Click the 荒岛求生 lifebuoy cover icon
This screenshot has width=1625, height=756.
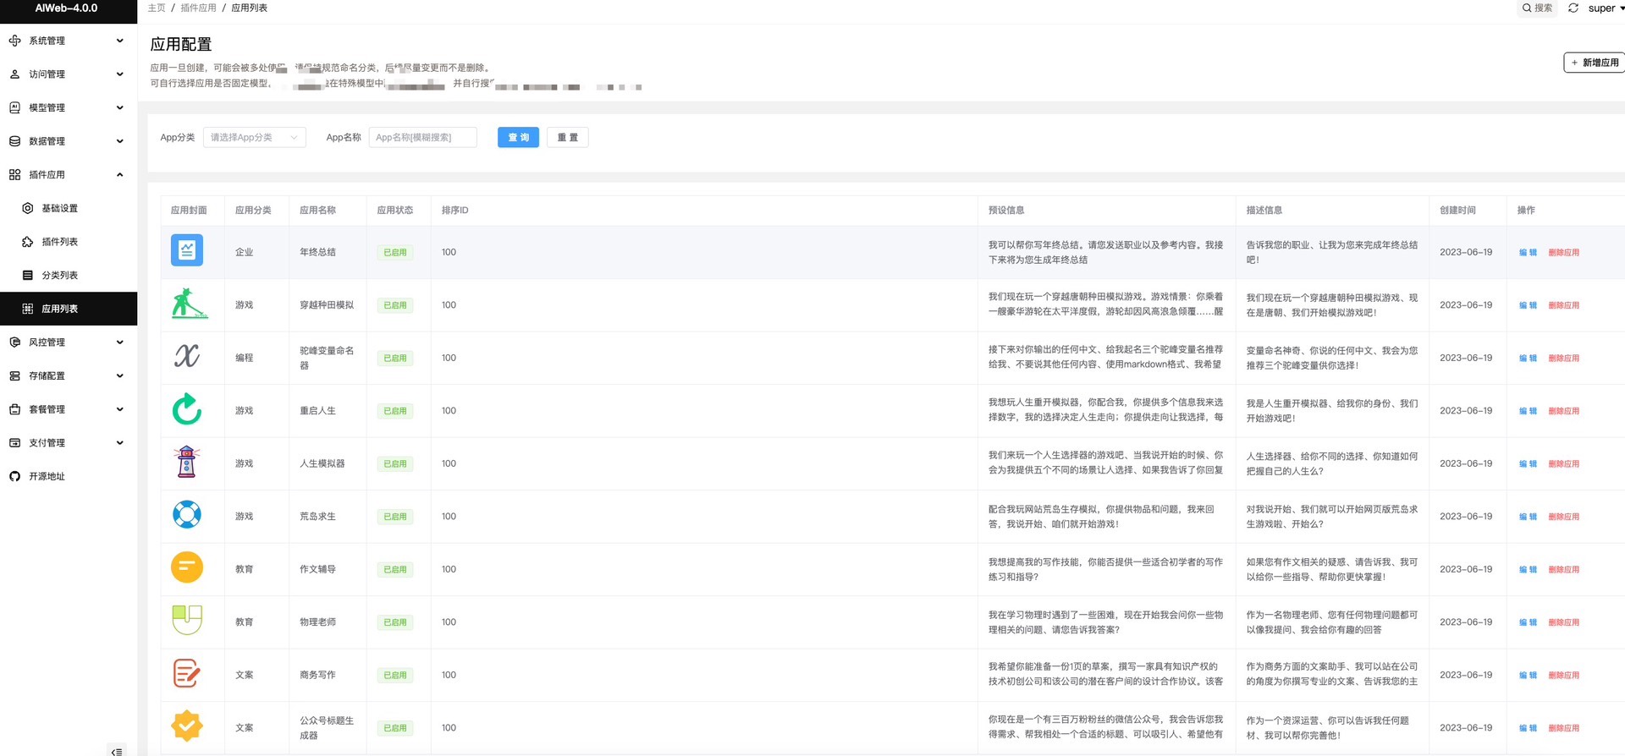point(187,516)
